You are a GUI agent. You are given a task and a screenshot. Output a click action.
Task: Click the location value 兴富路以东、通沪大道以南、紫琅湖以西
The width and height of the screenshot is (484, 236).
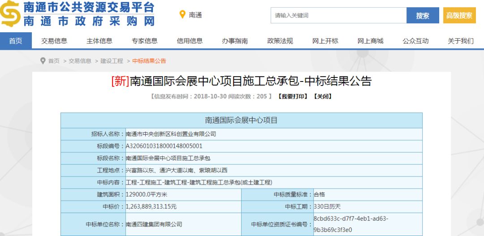[x=177, y=170]
